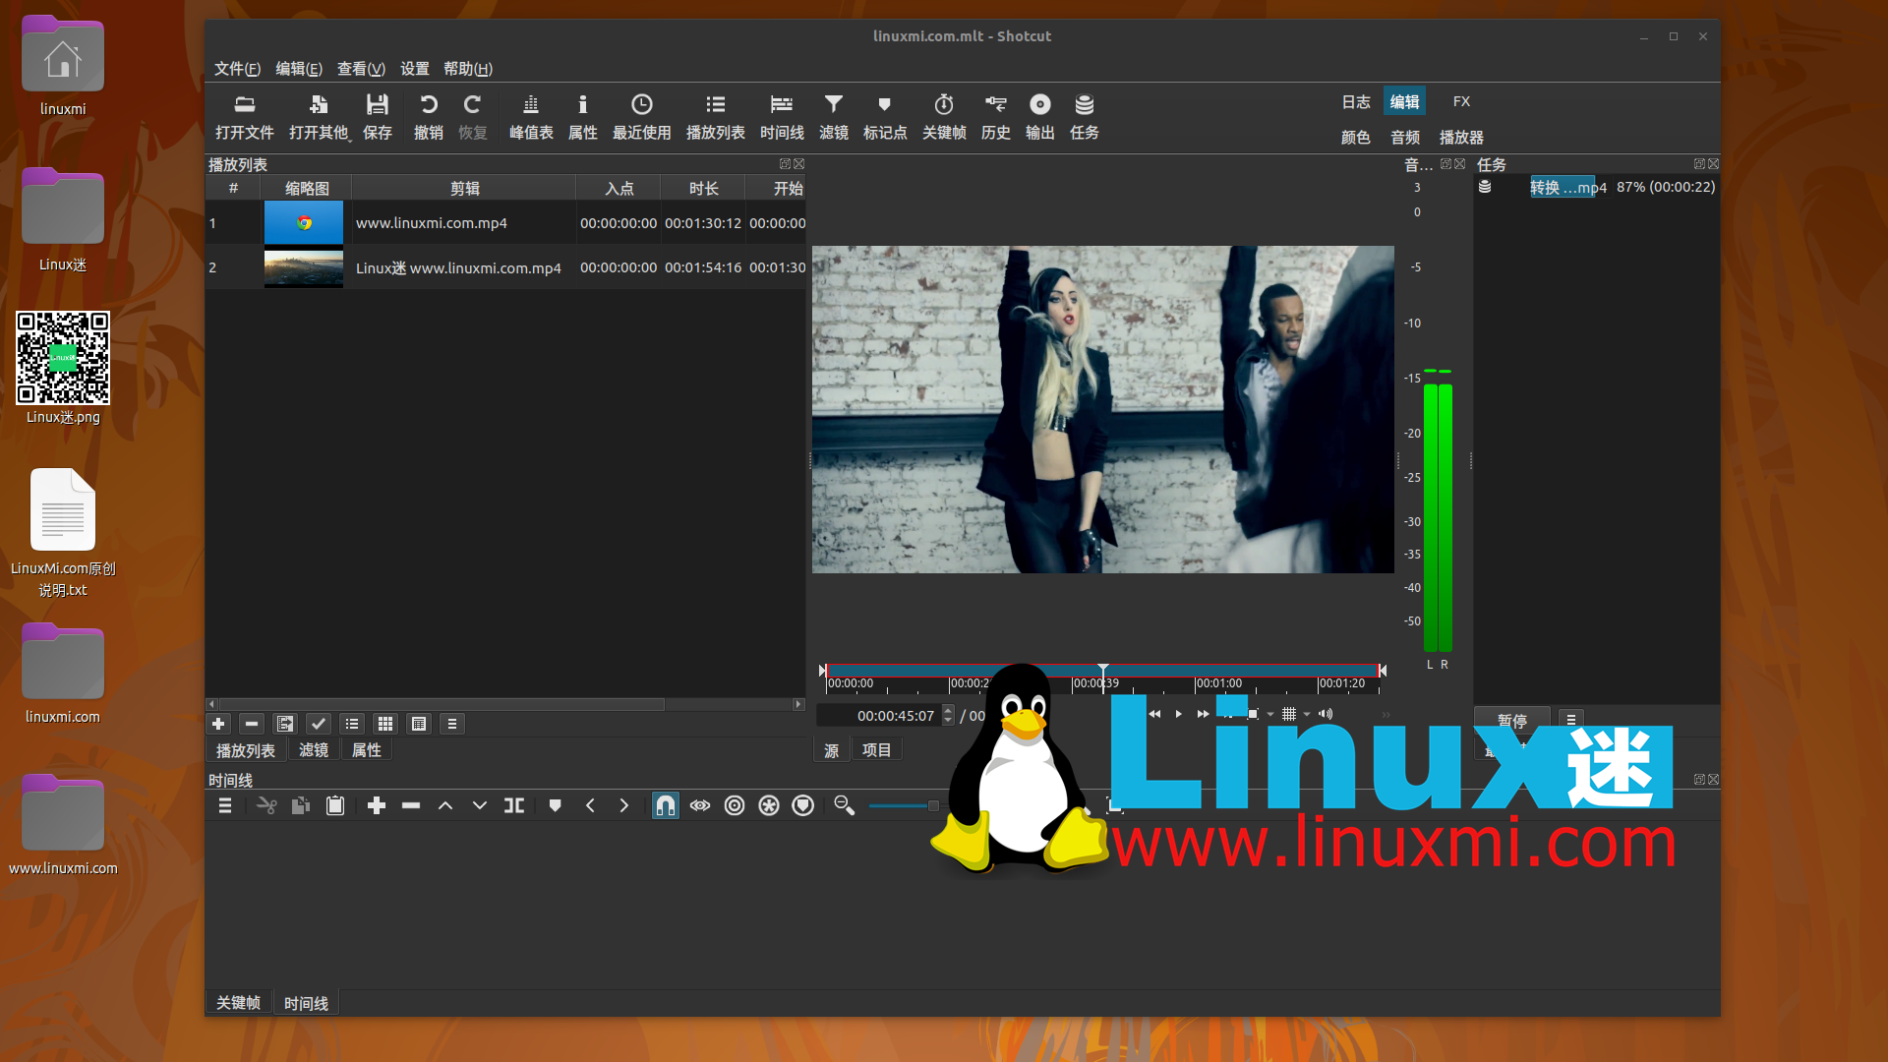Open the playlist hamburger menu
Screen dimensions: 1888x1062
[x=452, y=724]
